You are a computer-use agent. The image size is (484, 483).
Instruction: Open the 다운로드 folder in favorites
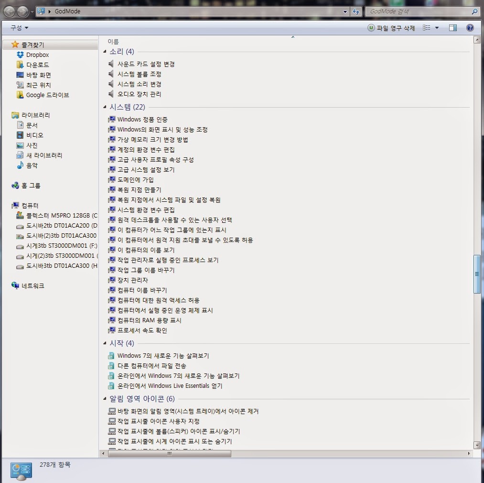37,65
